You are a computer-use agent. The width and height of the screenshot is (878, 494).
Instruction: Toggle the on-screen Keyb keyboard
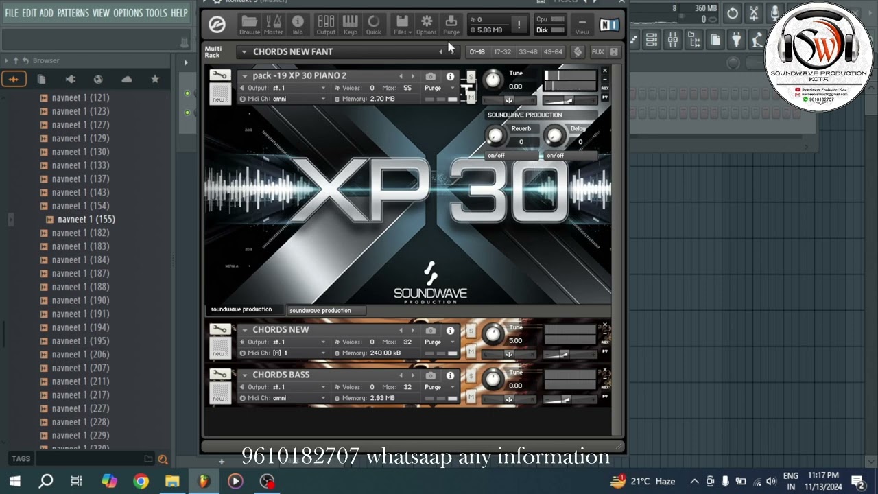pos(350,25)
